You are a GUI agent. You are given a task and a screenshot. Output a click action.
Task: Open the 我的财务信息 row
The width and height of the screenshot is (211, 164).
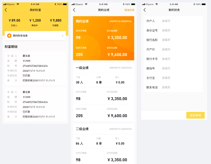point(35,36)
